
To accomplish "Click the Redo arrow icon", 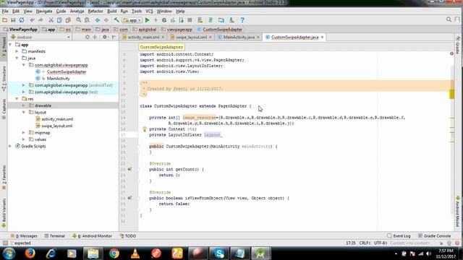I will point(41,20).
